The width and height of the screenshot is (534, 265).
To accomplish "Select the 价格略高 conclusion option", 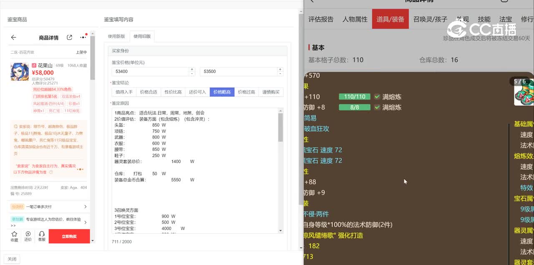I will pyautogui.click(x=222, y=92).
